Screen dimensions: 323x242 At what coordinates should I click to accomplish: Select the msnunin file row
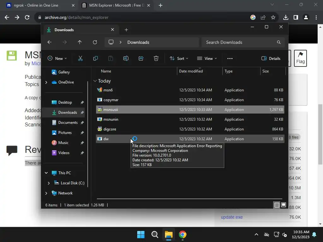[x=190, y=119]
